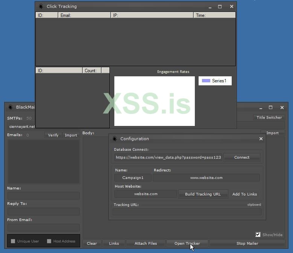Click the Email column header in Click Tracking

click(x=84, y=15)
